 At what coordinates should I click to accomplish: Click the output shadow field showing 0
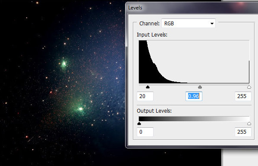pyautogui.click(x=145, y=132)
